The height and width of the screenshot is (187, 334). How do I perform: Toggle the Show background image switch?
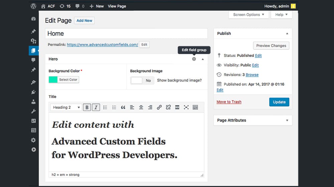[142, 80]
